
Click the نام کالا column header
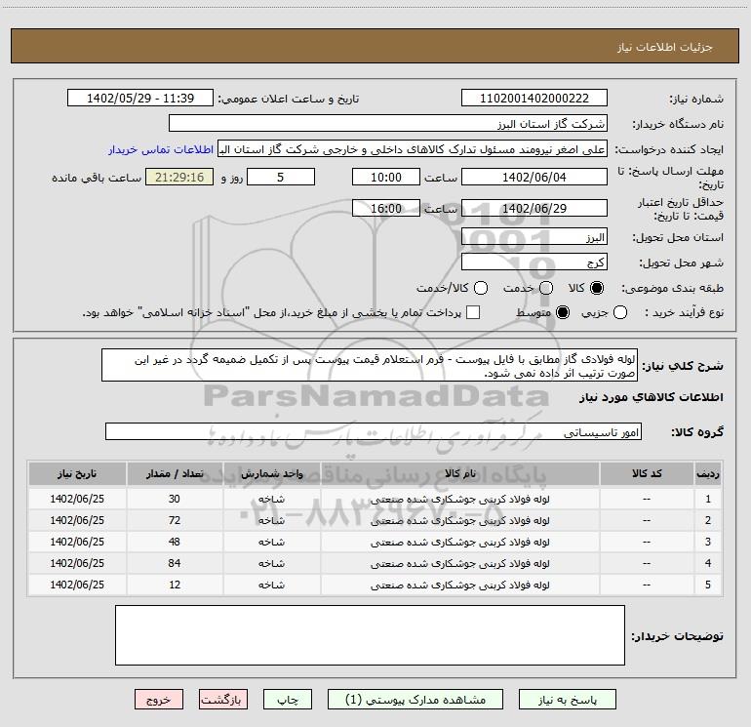459,473
